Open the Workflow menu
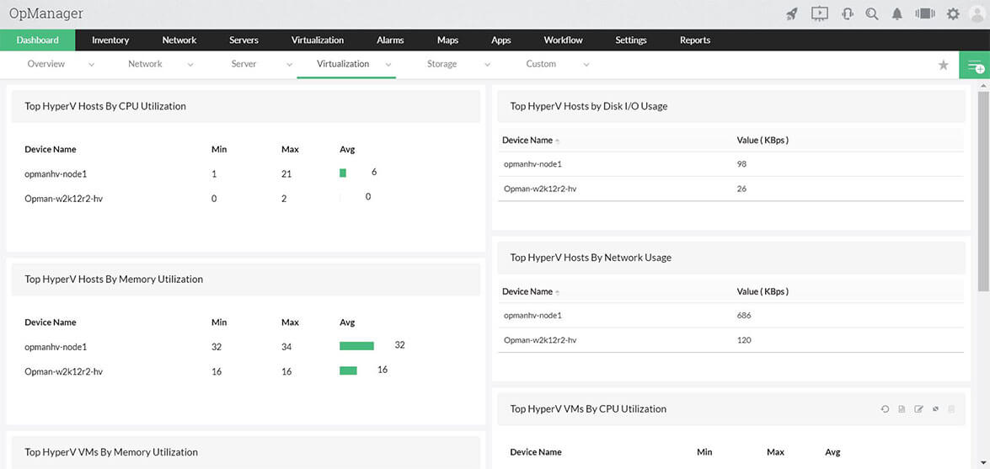The width and height of the screenshot is (990, 469). 563,40
